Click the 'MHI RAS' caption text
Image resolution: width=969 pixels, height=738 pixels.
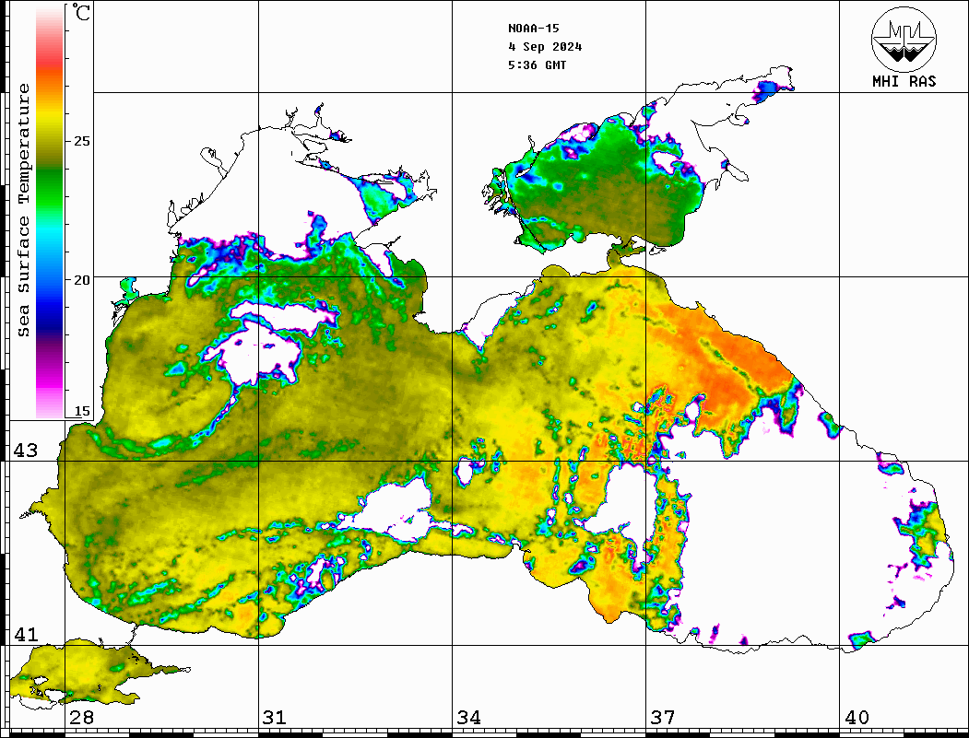click(904, 81)
